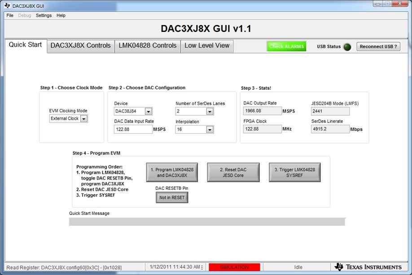Minimize the DAC3XJ8X GUI window
The image size is (412, 275).
click(x=378, y=4)
